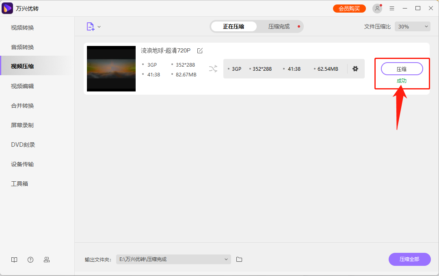Viewport: 439px width, 276px height.
Task: Open the user guide book icon
Action: tap(14, 259)
